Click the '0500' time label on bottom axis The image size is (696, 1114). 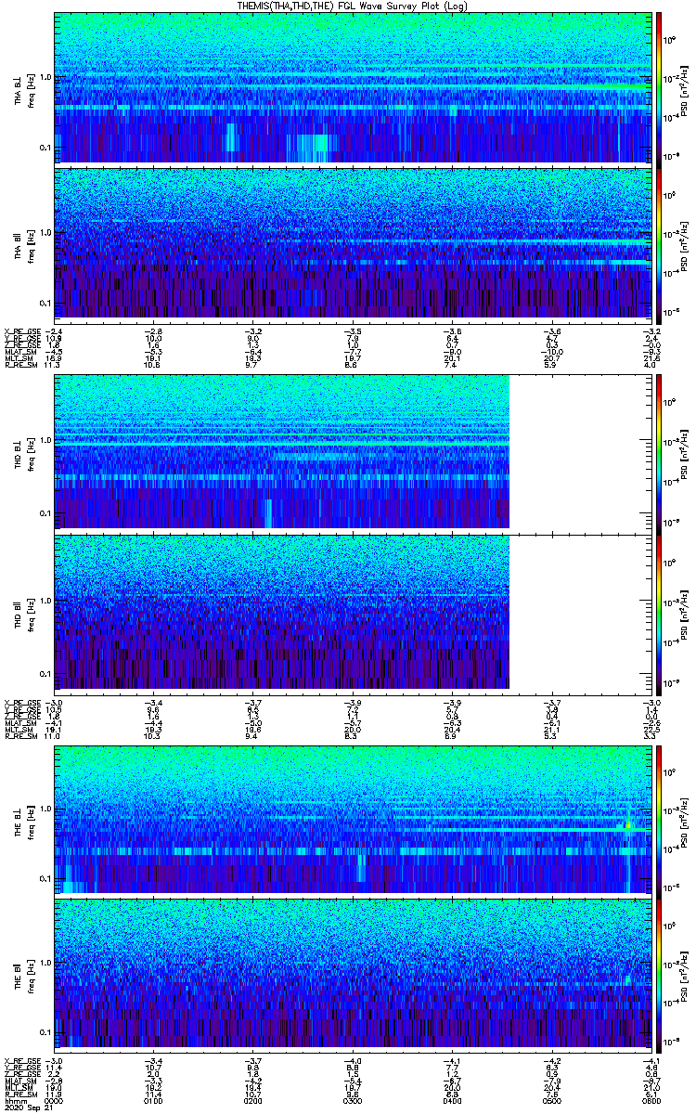pos(550,1102)
